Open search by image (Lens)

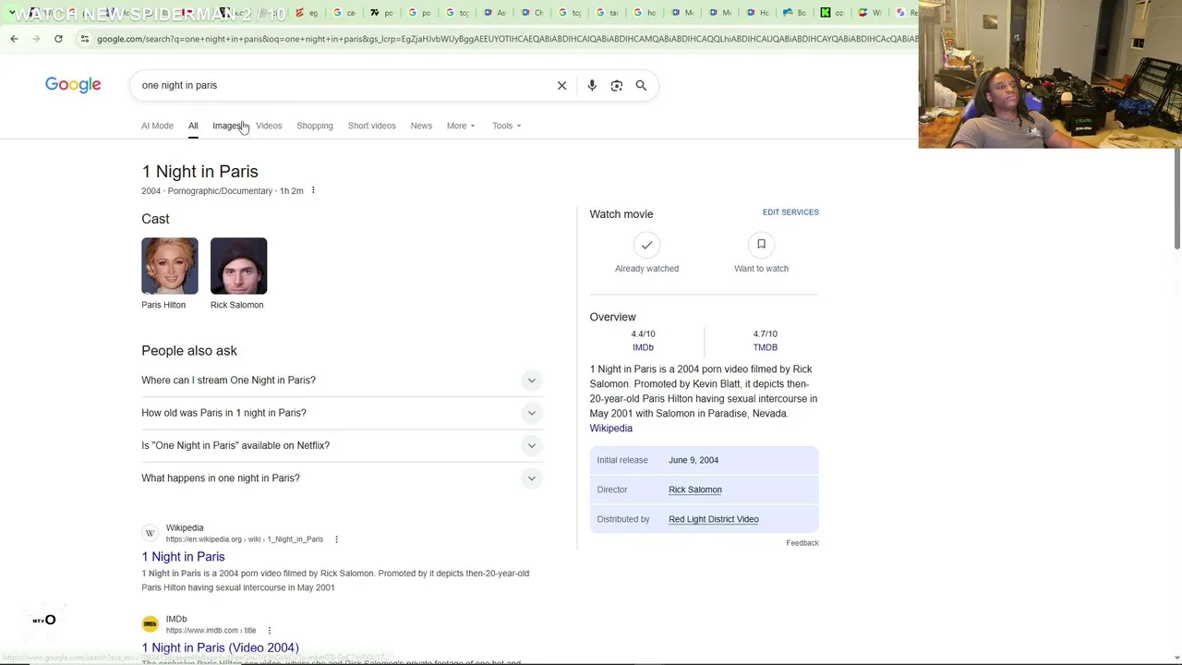point(617,86)
